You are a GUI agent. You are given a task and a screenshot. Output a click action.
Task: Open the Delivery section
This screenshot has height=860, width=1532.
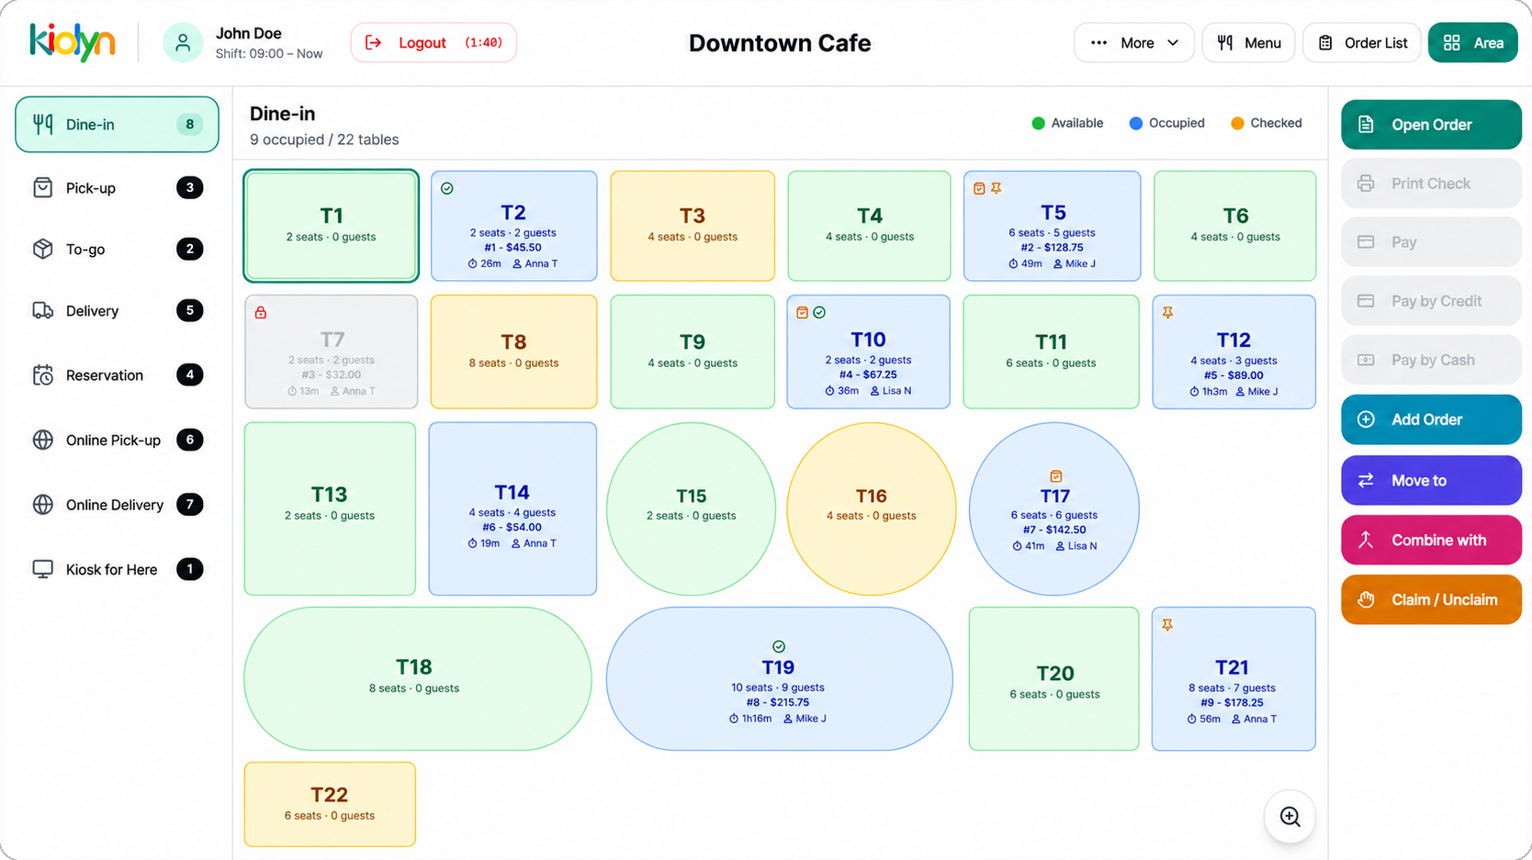[117, 310]
